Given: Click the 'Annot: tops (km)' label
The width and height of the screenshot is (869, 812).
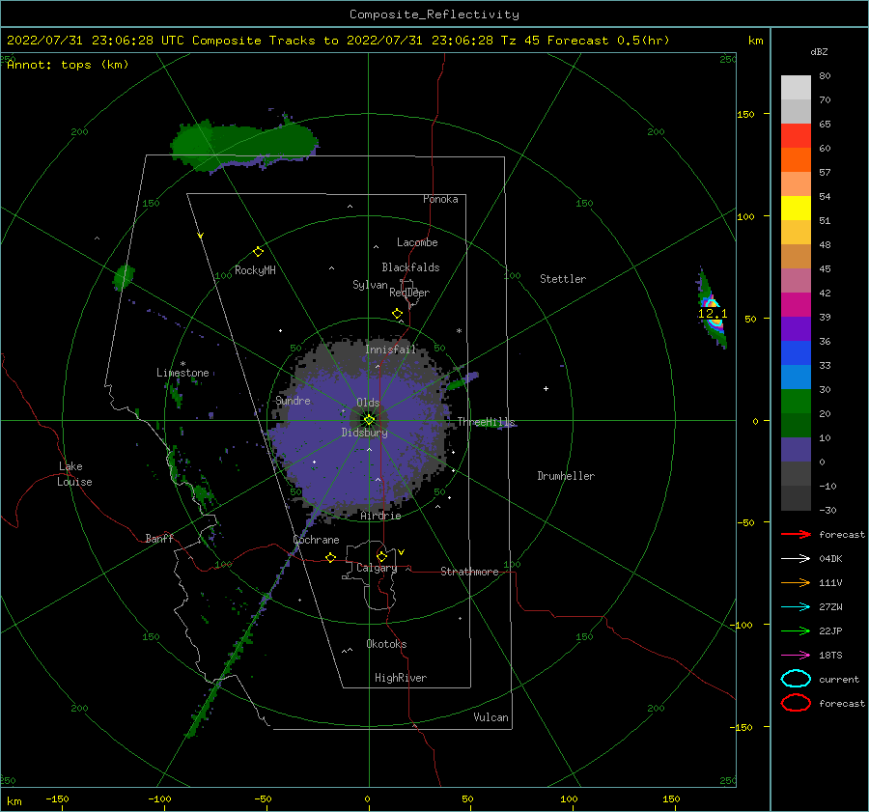Looking at the screenshot, I should click(68, 65).
